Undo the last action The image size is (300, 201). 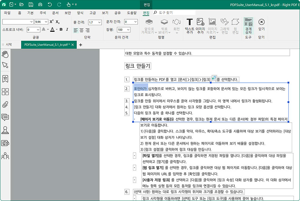point(50,4)
